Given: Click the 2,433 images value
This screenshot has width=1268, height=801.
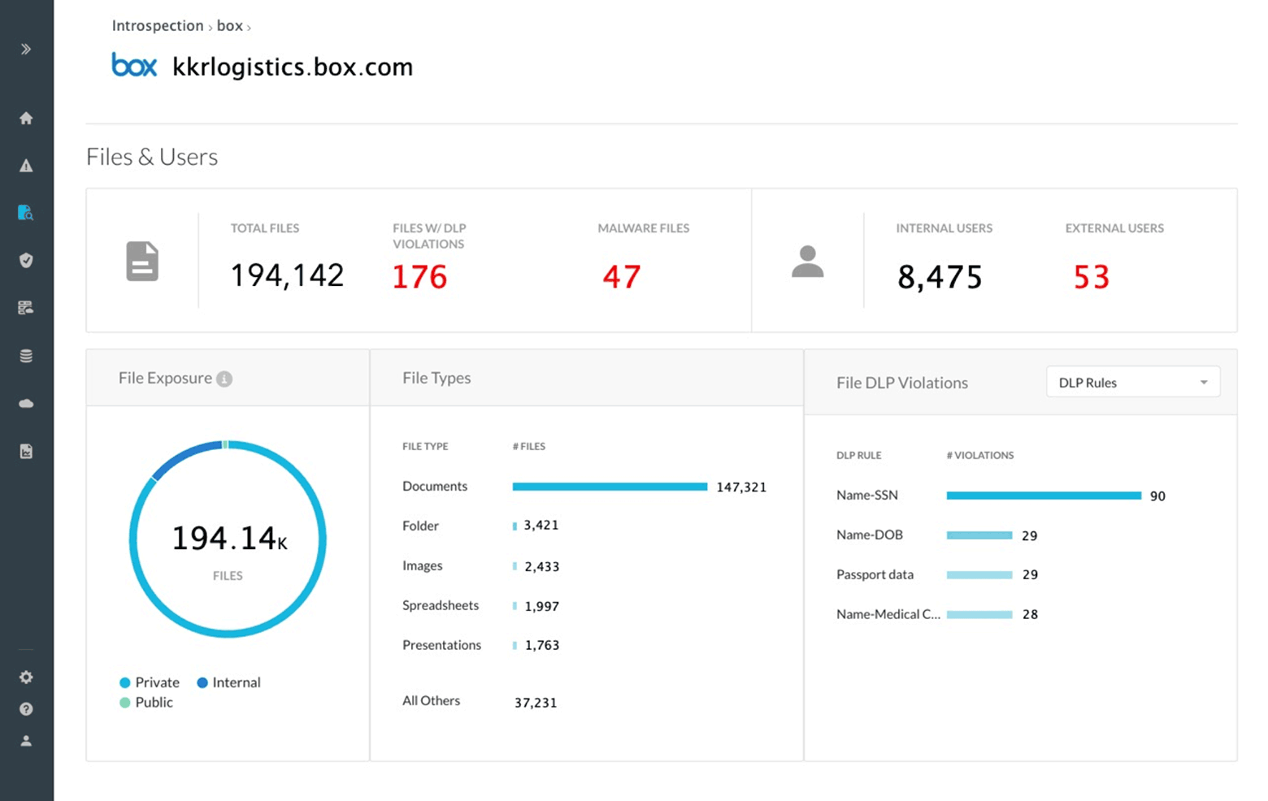Looking at the screenshot, I should click(x=542, y=566).
